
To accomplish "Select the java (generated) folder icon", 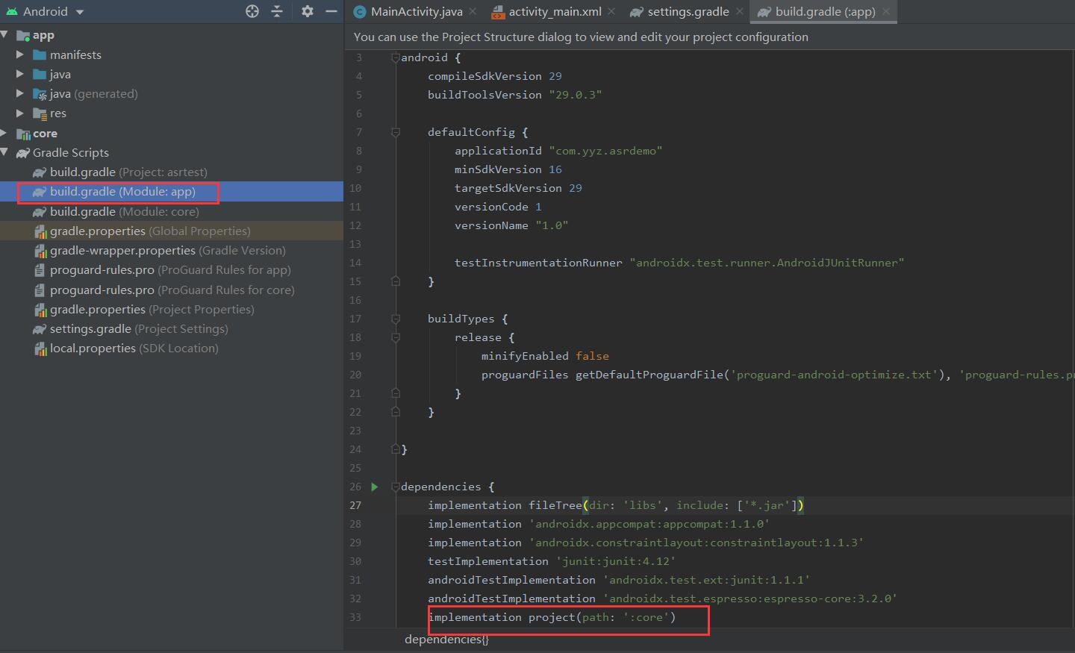I will [40, 94].
